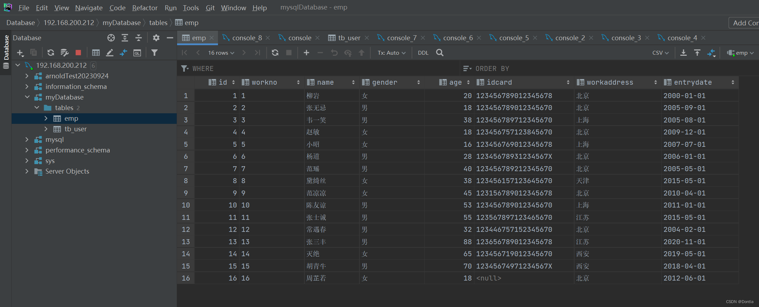Click the Filter funnel icon in Database panel

(x=154, y=53)
